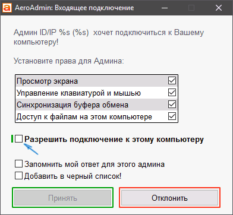Select the Просмотр экрана row text

[47, 81]
